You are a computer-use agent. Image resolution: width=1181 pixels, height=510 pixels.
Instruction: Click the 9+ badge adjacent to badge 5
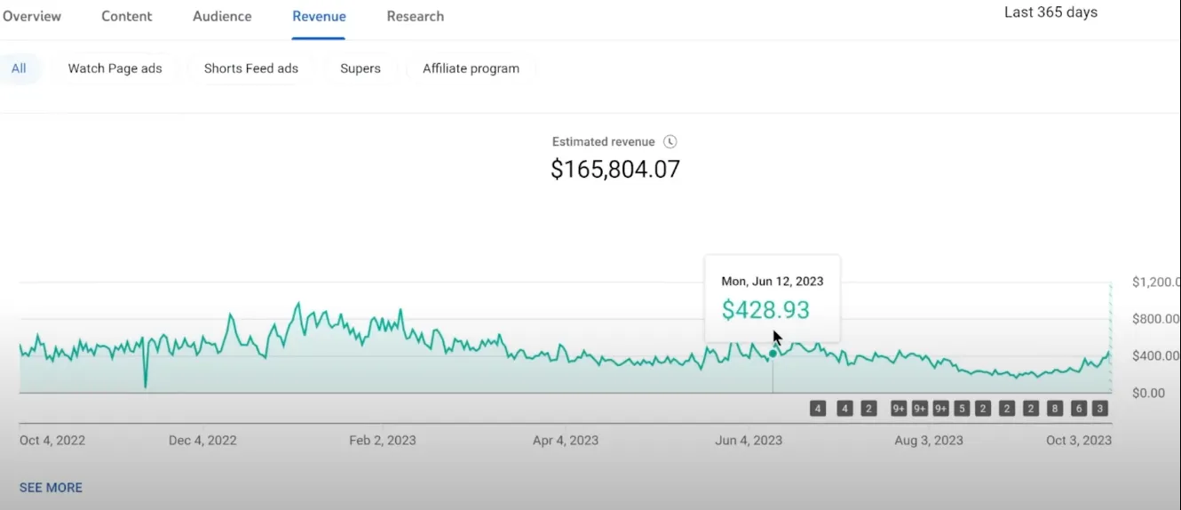tap(940, 409)
